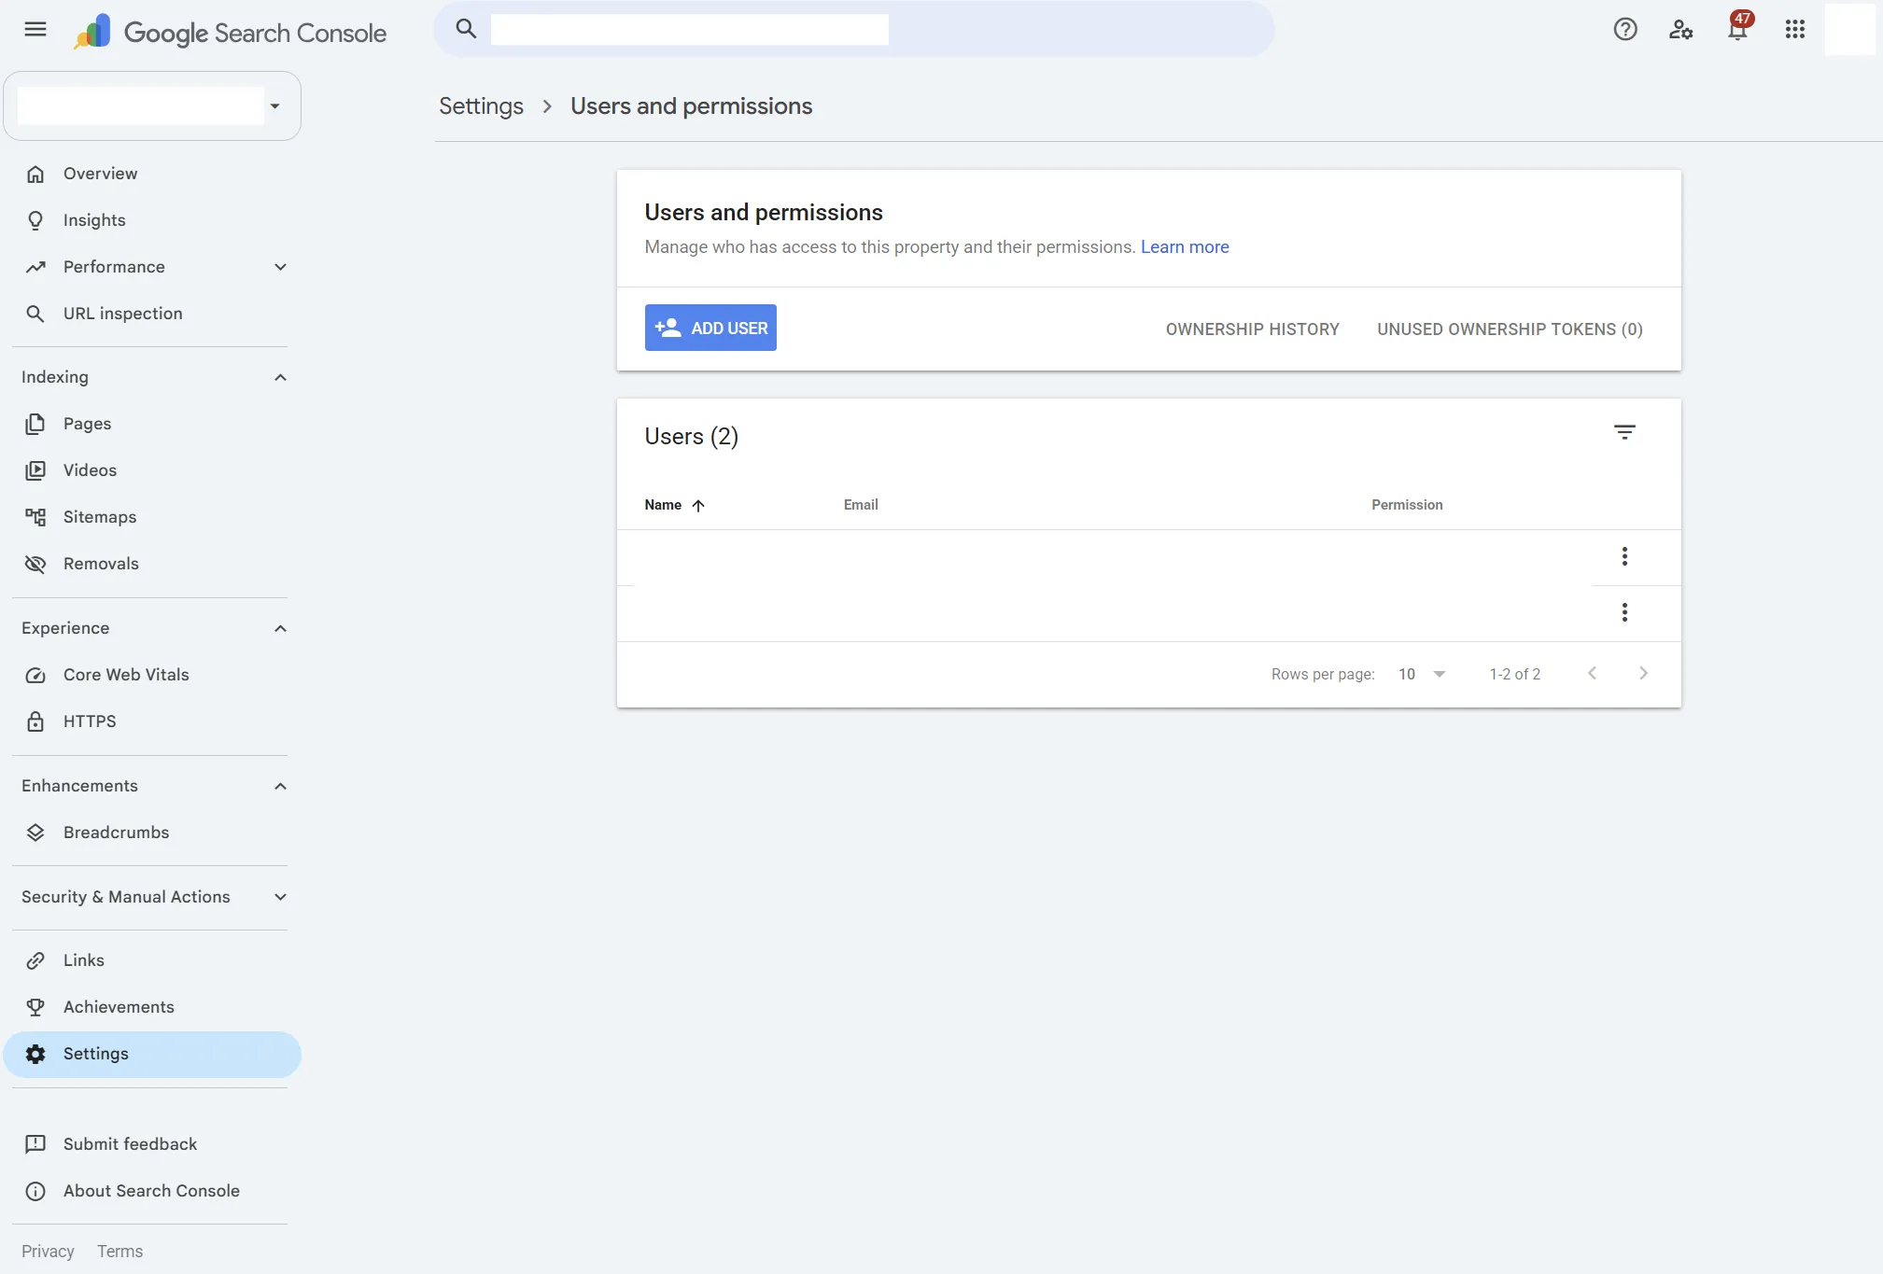The image size is (1883, 1274).
Task: Follow the Learn more link
Action: (x=1185, y=247)
